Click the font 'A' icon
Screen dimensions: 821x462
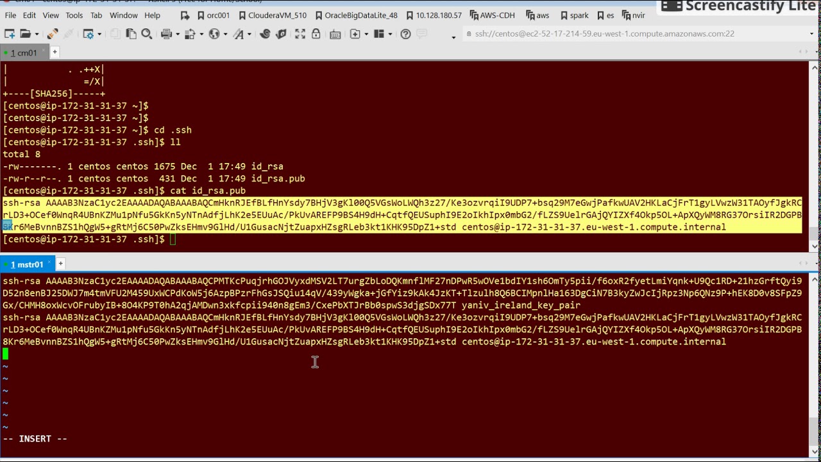[x=239, y=34]
